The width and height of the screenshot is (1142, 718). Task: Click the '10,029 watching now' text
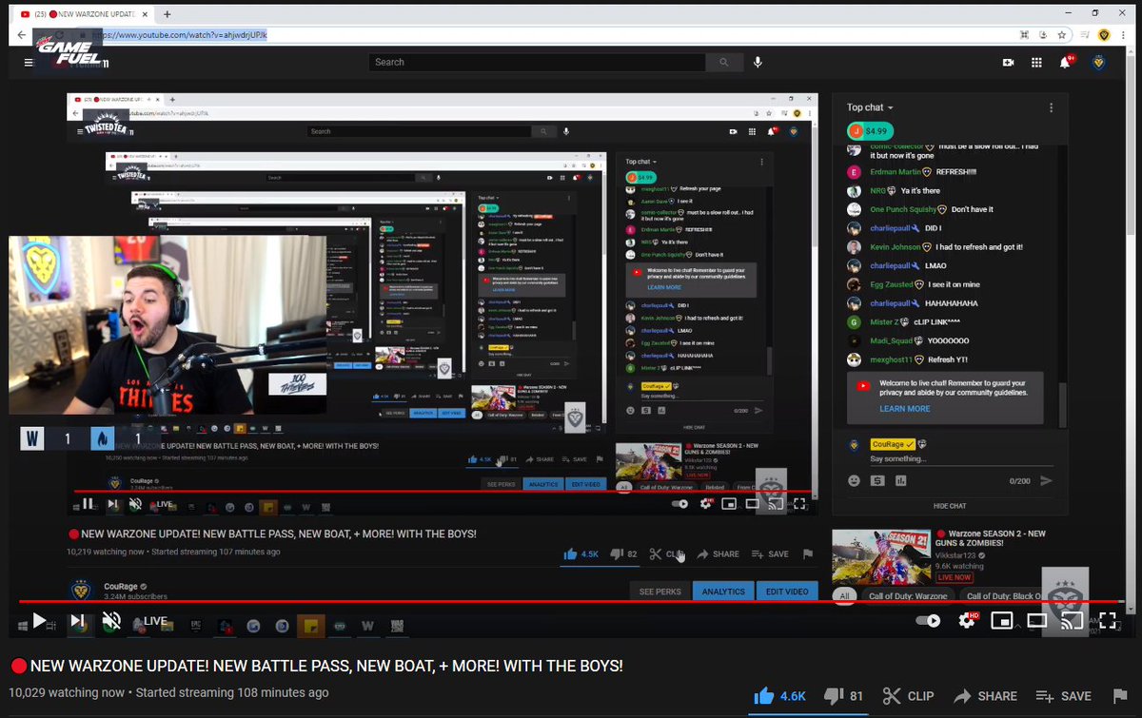(68, 692)
